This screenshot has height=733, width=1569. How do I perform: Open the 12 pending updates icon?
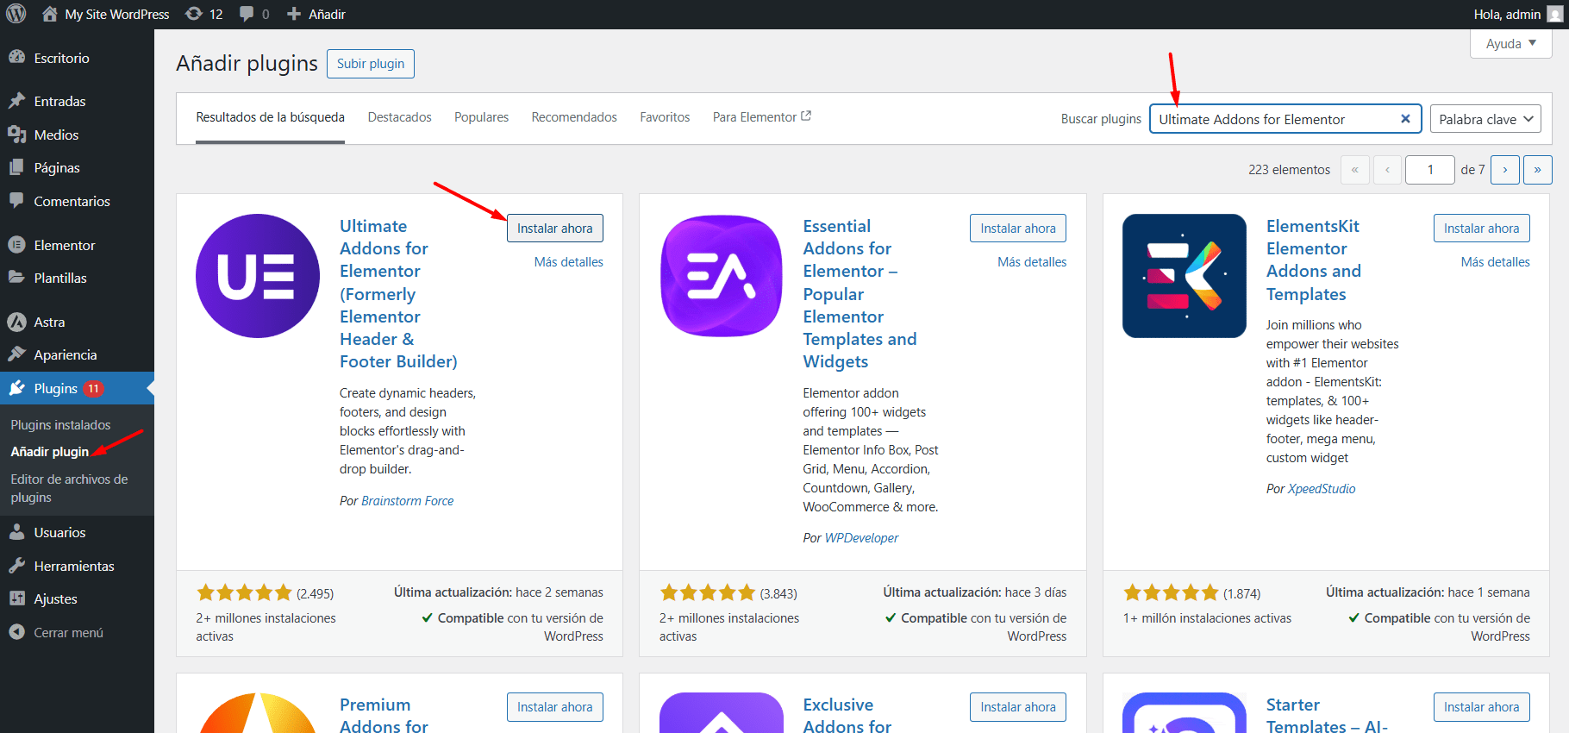[204, 14]
